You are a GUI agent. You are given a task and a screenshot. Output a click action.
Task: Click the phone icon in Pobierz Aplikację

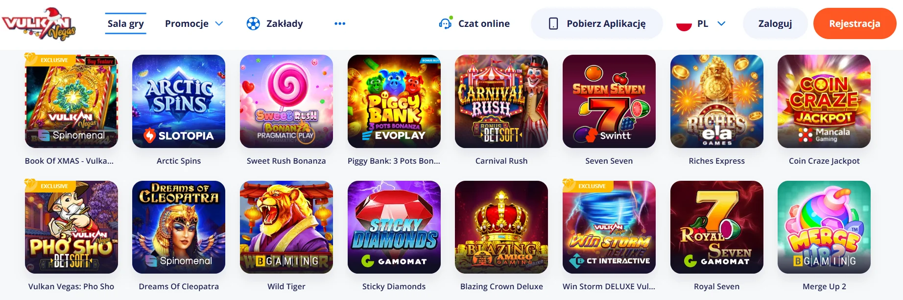tap(554, 22)
